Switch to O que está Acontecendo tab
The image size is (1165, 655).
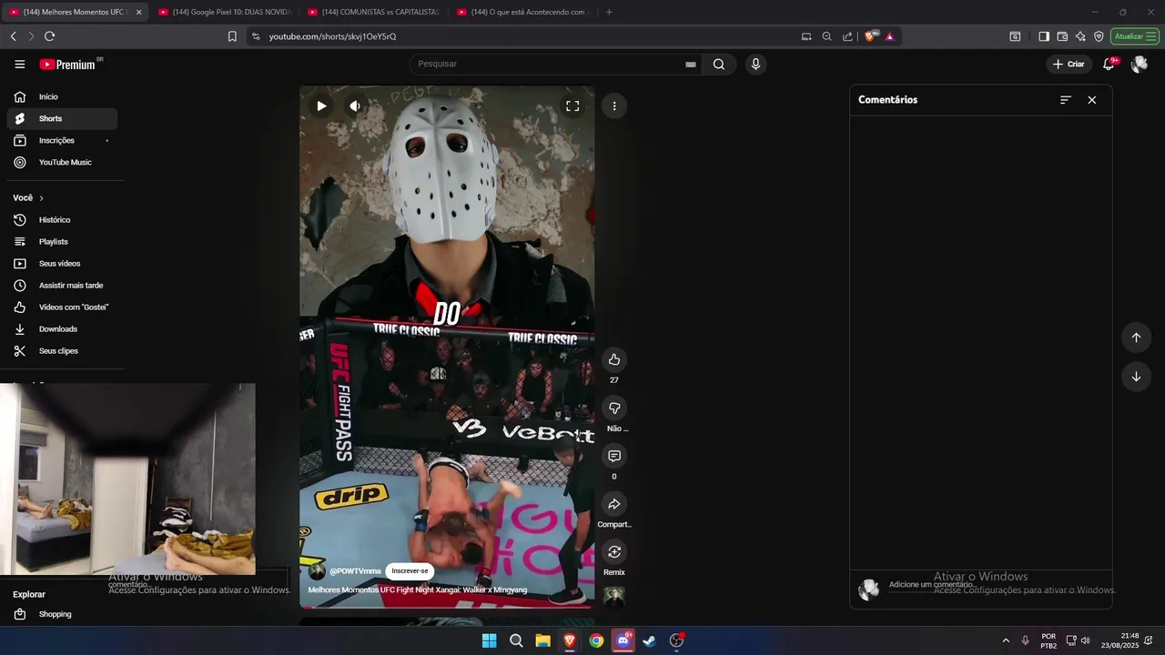tap(522, 12)
